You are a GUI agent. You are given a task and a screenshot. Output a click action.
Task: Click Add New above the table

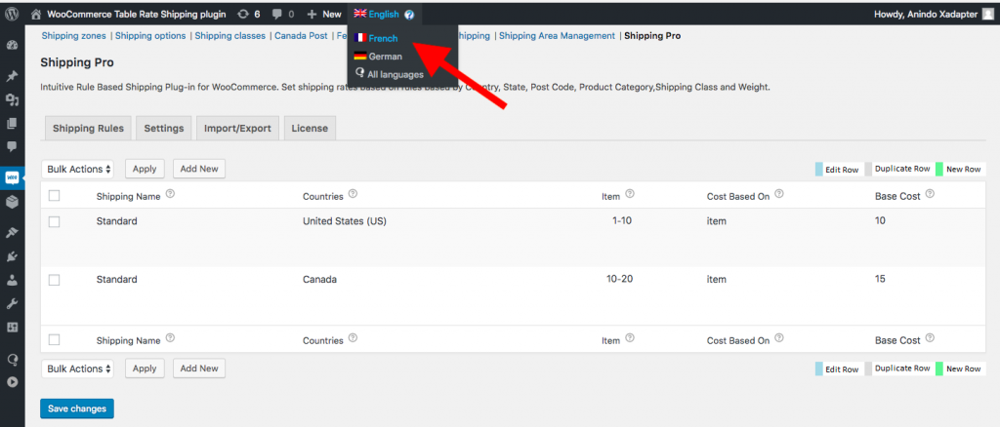pos(199,169)
